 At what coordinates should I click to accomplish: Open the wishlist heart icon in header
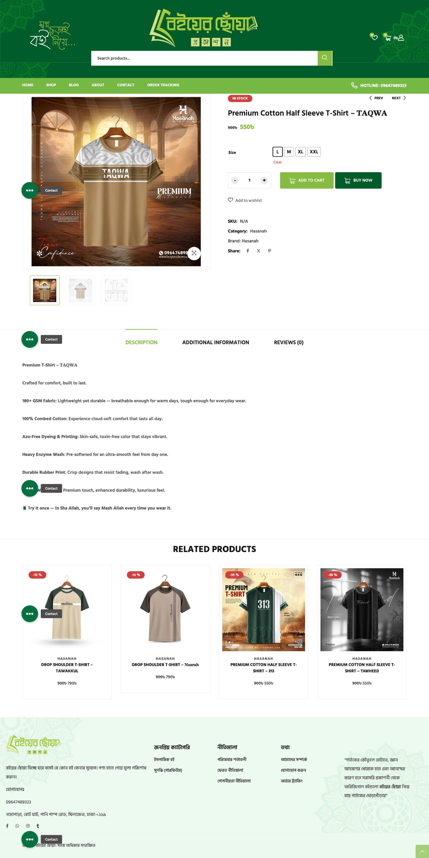coord(374,37)
